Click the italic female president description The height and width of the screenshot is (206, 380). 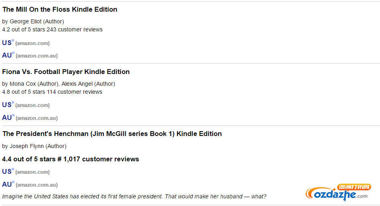134,196
